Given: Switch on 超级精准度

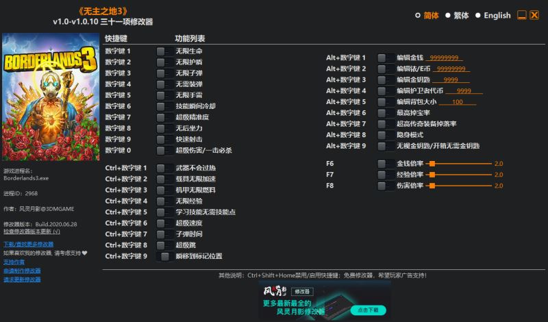Looking at the screenshot, I should [x=164, y=117].
